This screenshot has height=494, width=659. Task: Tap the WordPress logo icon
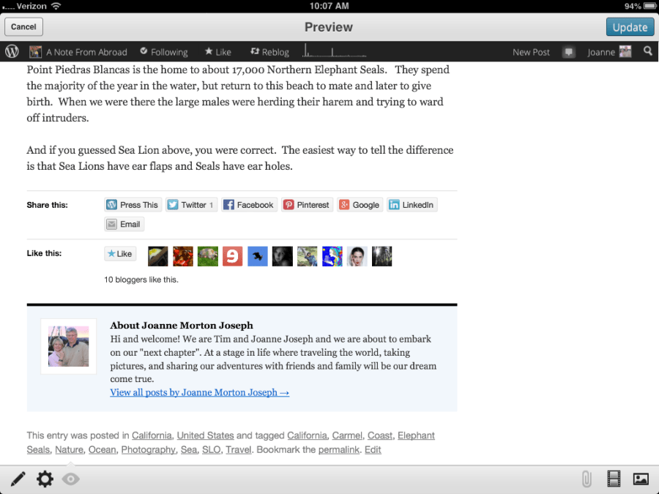click(x=12, y=52)
